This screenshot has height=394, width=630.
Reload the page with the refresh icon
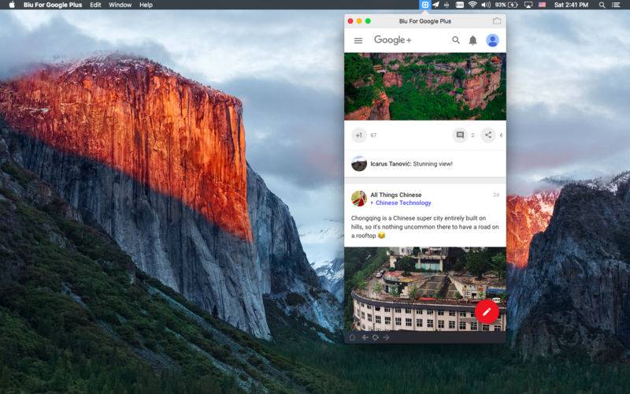pyautogui.click(x=376, y=337)
